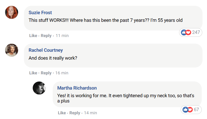Reply to Rachel Courtney's question
Image resolution: width=207 pixels, height=119 pixels.
(x=46, y=73)
